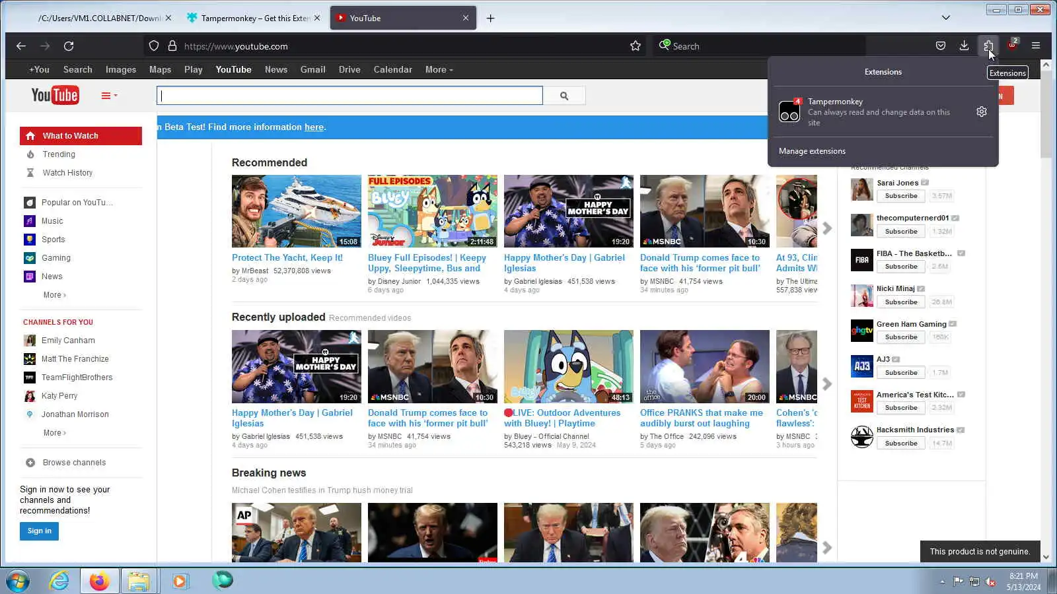
Task: Click the Watch History hourglass icon
Action: pyautogui.click(x=30, y=173)
